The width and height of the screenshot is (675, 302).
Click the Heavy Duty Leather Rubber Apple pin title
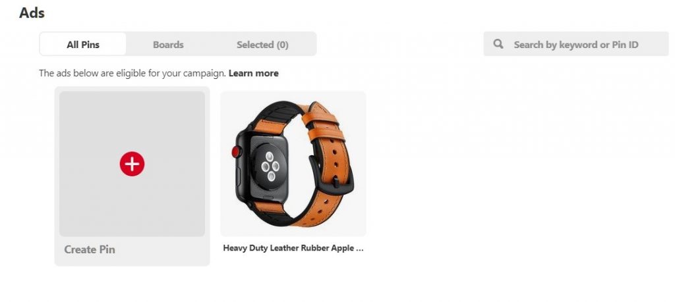[293, 248]
